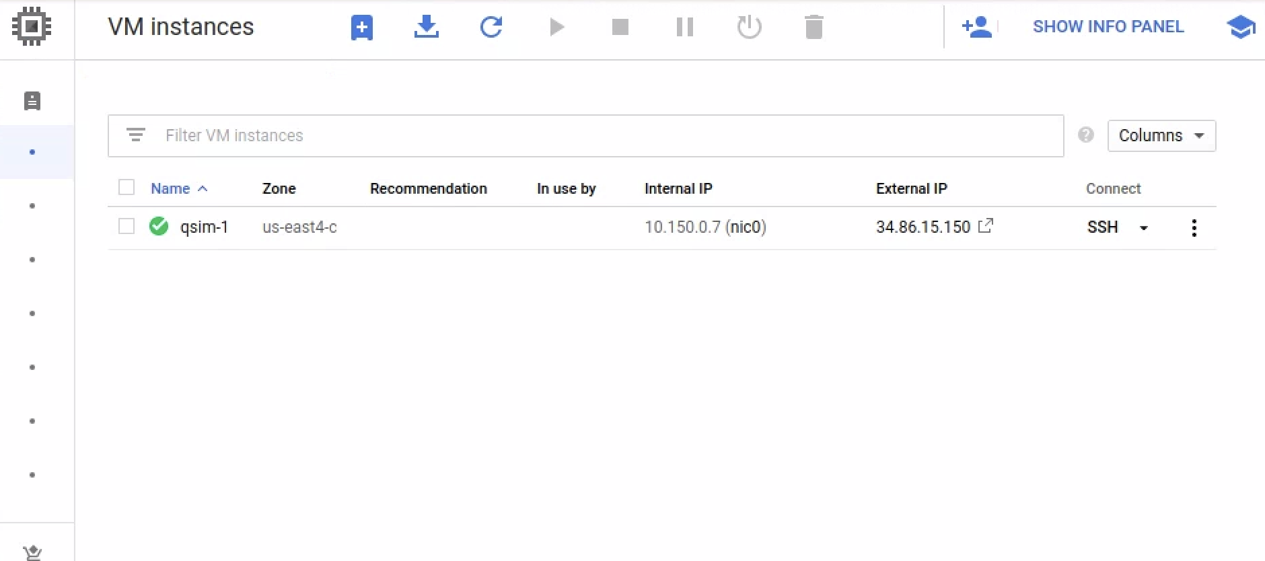Screen dimensions: 1265x561
Task: Expand the SSH connection options arrow
Action: [1143, 228]
